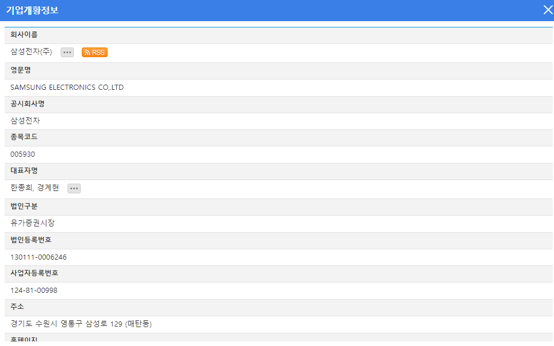554x346 pixels.
Task: Click the 법인등록번호 header label
Action: (x=31, y=240)
